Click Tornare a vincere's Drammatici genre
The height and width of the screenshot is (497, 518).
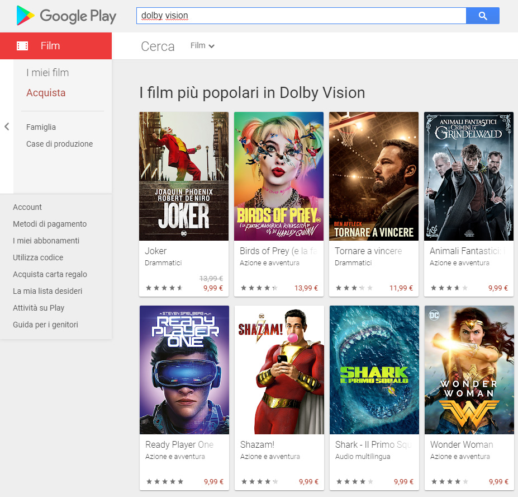coord(353,262)
